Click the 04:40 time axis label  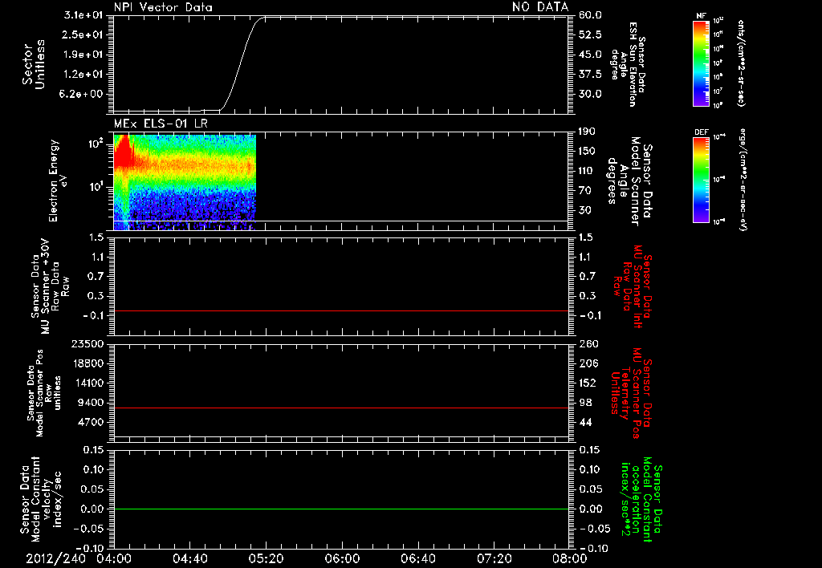(x=189, y=558)
